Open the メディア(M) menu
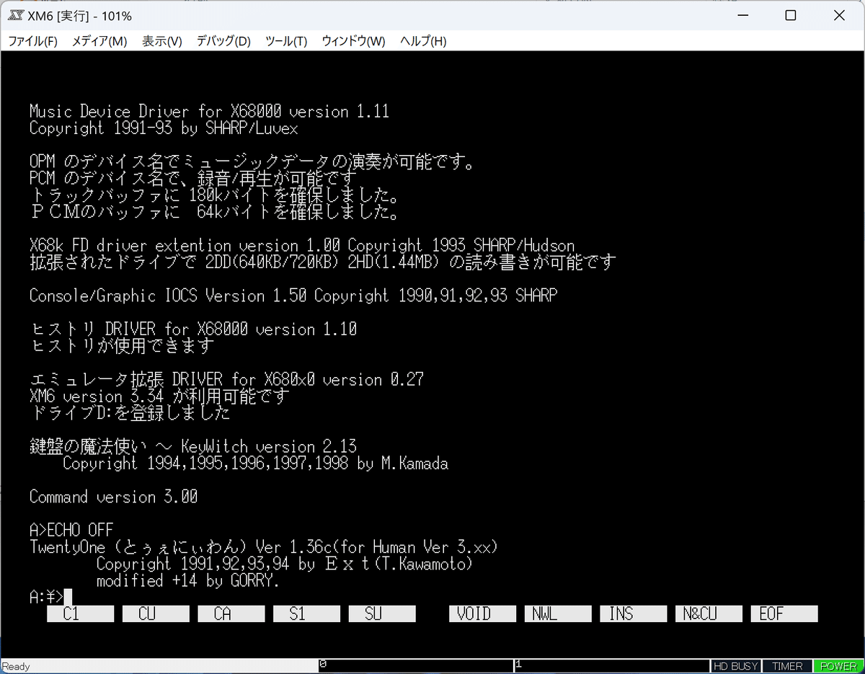 tap(99, 41)
